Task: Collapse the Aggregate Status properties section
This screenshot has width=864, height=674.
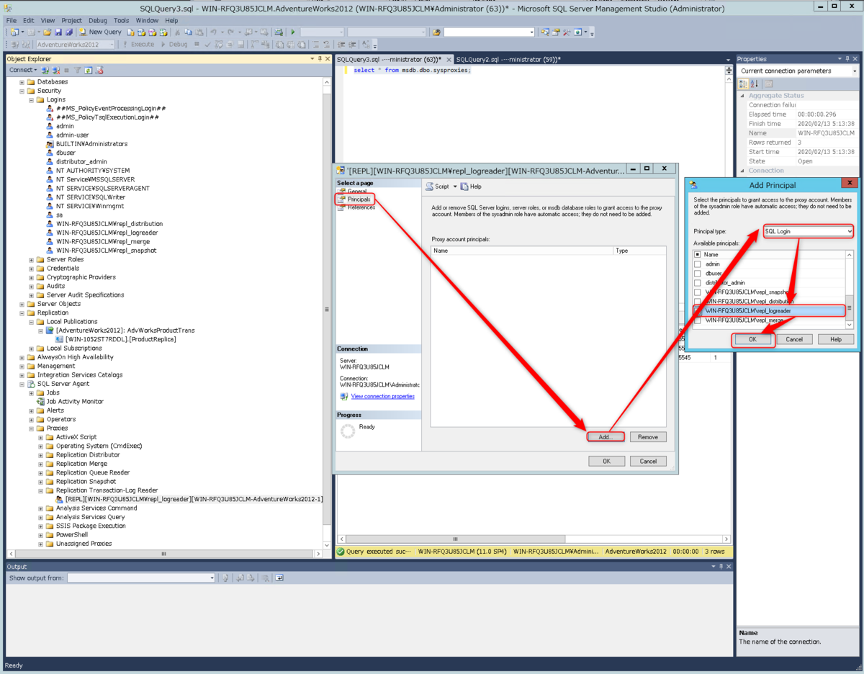Action: [742, 96]
